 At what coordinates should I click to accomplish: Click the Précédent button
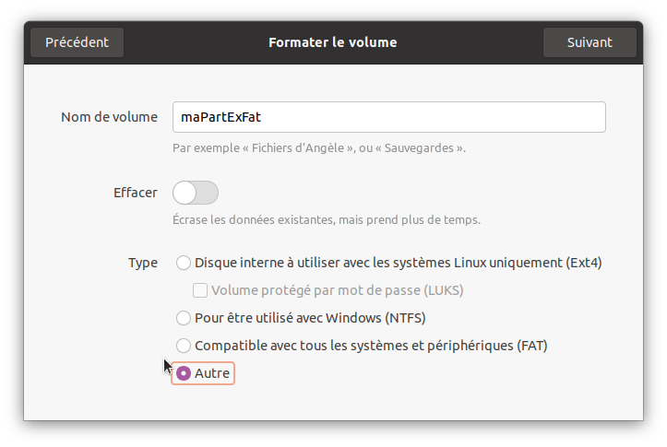(x=77, y=42)
